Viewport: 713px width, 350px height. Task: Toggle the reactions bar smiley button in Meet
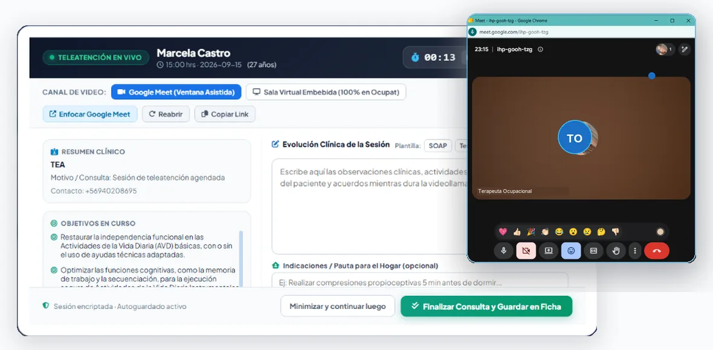571,250
